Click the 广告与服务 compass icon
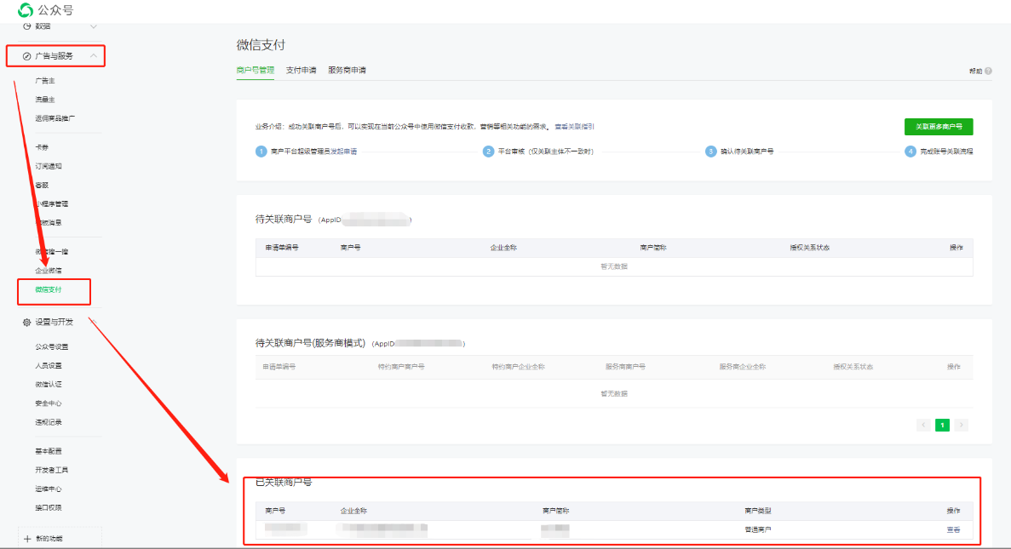This screenshot has height=549, width=1011. point(26,56)
